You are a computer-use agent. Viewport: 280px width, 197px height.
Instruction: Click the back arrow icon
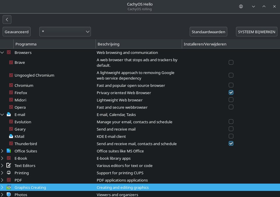(7, 20)
